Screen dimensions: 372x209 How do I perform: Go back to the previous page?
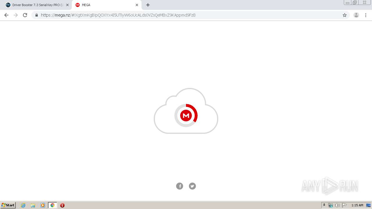click(x=6, y=15)
